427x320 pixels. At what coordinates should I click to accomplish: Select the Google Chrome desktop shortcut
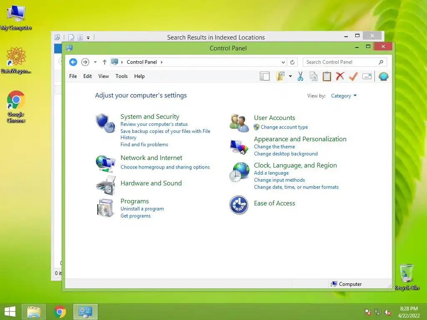click(x=16, y=106)
